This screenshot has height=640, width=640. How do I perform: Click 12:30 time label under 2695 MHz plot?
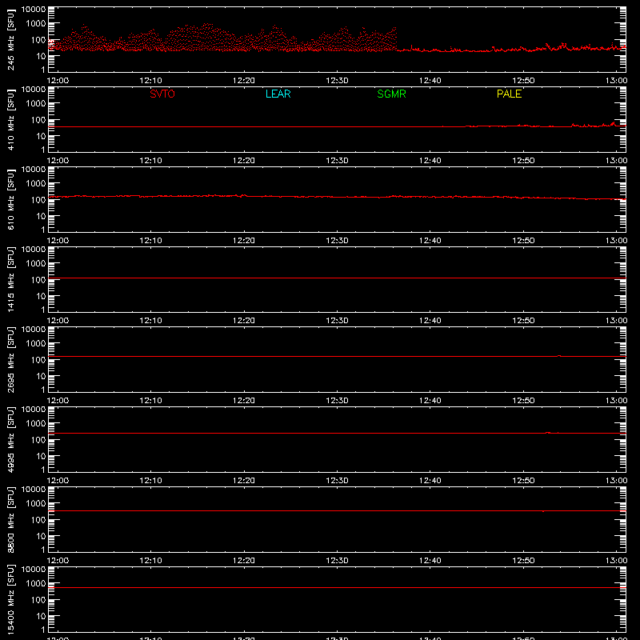(x=337, y=401)
